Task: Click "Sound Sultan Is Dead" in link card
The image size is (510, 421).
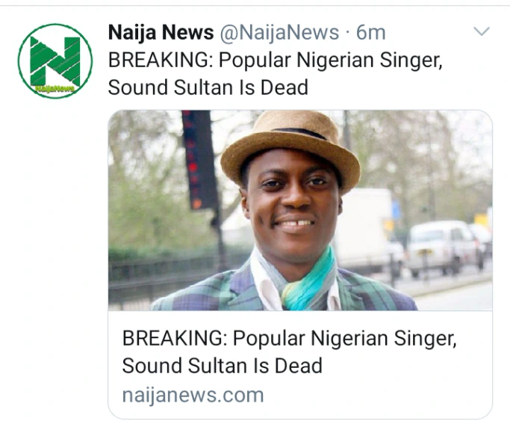Action: (x=222, y=366)
